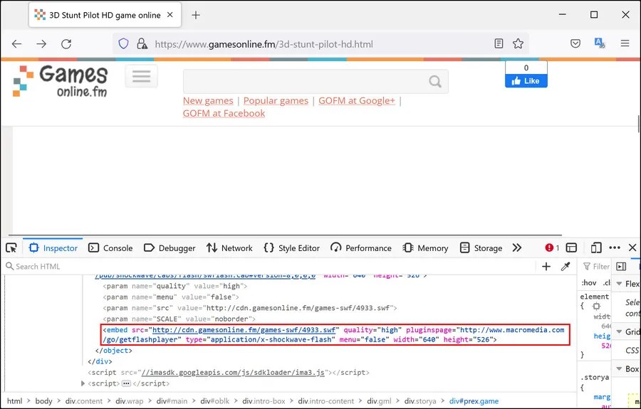Switch to the Style Editor tab
Screen dimensions: 641x409
point(291,248)
